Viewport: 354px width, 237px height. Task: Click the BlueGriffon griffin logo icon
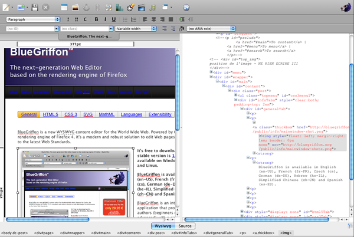pyautogui.click(x=346, y=8)
